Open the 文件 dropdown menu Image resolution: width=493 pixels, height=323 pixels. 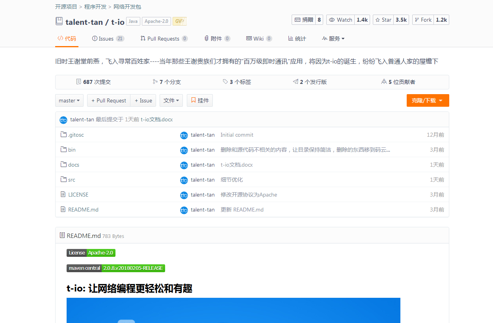pyautogui.click(x=171, y=100)
